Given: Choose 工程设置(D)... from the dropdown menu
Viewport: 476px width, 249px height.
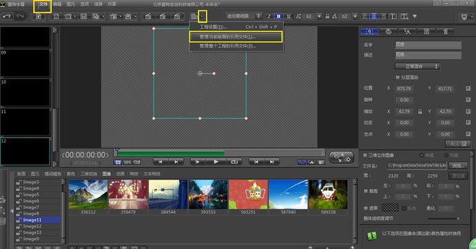Looking at the screenshot, I should click(x=236, y=27).
